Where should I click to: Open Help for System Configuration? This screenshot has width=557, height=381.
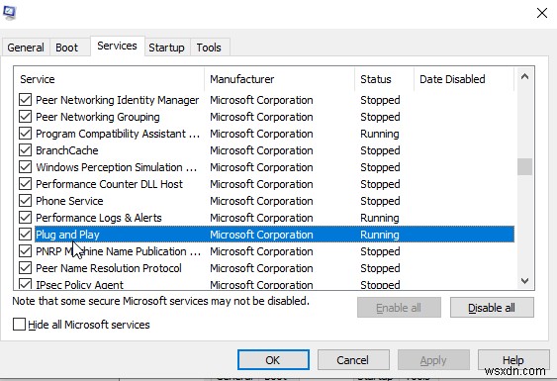coord(513,360)
